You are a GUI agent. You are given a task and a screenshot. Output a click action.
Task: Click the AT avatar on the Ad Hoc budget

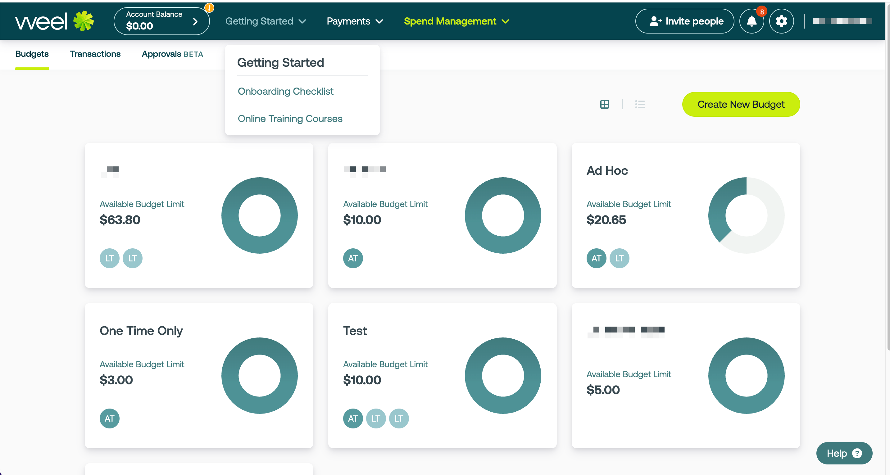coord(596,258)
